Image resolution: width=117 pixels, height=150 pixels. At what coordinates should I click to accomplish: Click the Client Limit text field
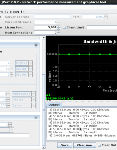click(x=102, y=27)
